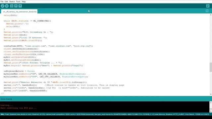This screenshot has height=119, width=212.
Task: Click the line 'myBot.setUpdateTime(2000);'
Action: pyautogui.click(x=20, y=57)
